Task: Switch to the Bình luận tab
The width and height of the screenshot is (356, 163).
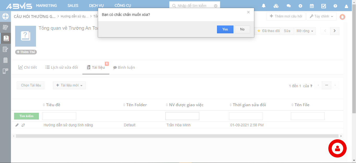Action: (124, 67)
